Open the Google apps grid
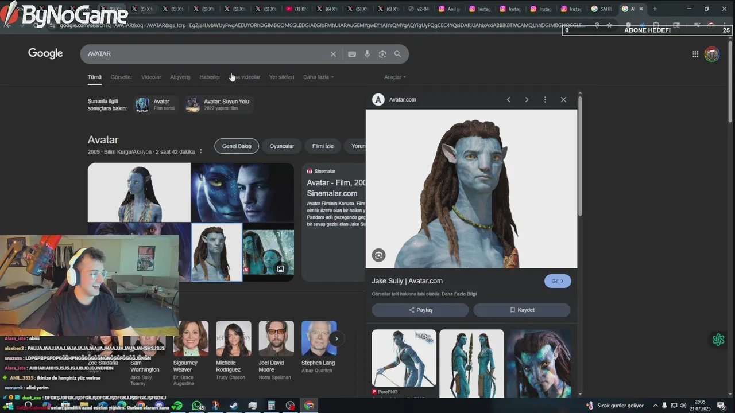Screen dimensions: 735x413 [695, 54]
